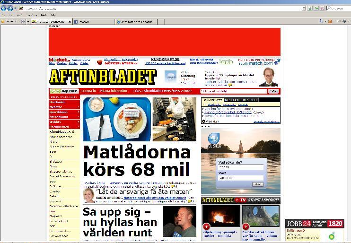Click the hitta.se logo
Viewport: 351px width, 243px height.
point(213,138)
